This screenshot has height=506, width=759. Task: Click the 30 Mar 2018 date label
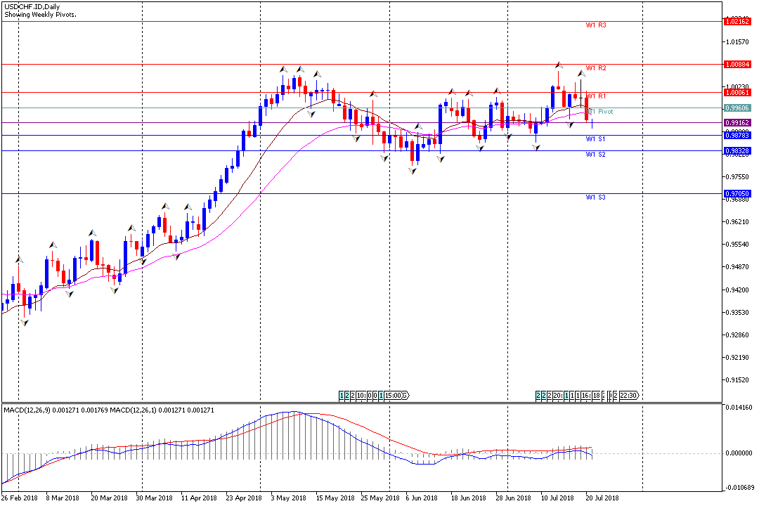(154, 498)
